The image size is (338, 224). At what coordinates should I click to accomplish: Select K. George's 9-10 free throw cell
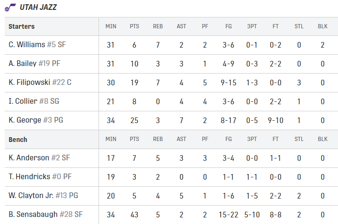[x=275, y=120]
